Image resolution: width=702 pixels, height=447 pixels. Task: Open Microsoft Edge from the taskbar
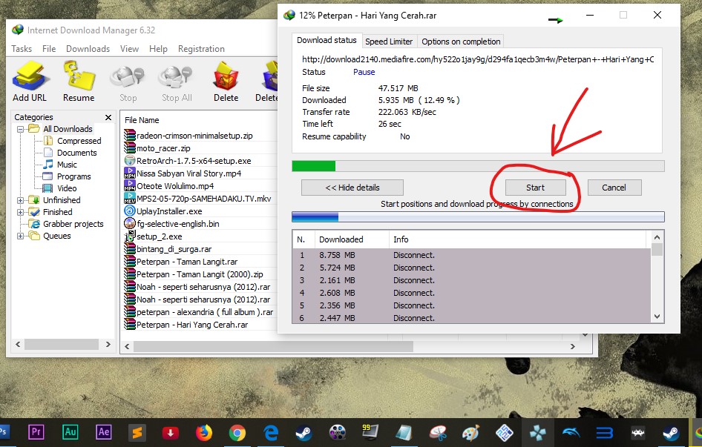coord(271,433)
